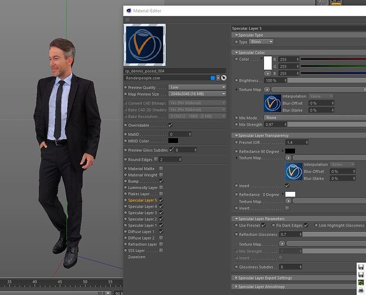Select the Specular Layer 5 channel
The width and height of the screenshot is (366, 295).
142,200
